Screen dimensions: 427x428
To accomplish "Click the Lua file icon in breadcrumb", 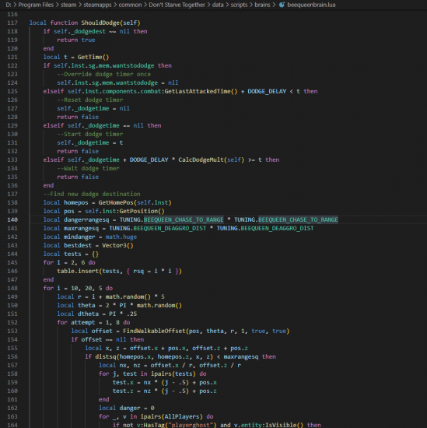I will (x=282, y=5).
